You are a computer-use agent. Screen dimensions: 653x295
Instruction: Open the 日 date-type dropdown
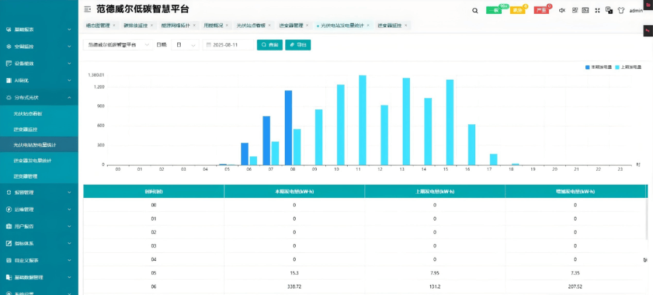(x=186, y=45)
